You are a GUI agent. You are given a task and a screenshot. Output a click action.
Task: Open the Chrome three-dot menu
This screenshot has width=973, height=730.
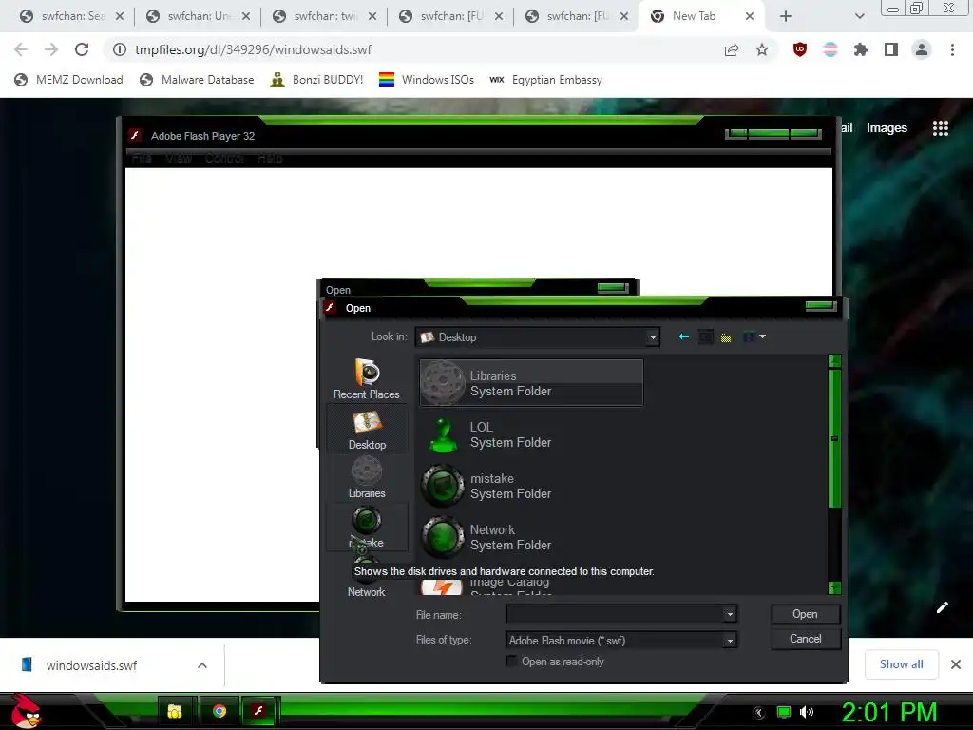(952, 49)
